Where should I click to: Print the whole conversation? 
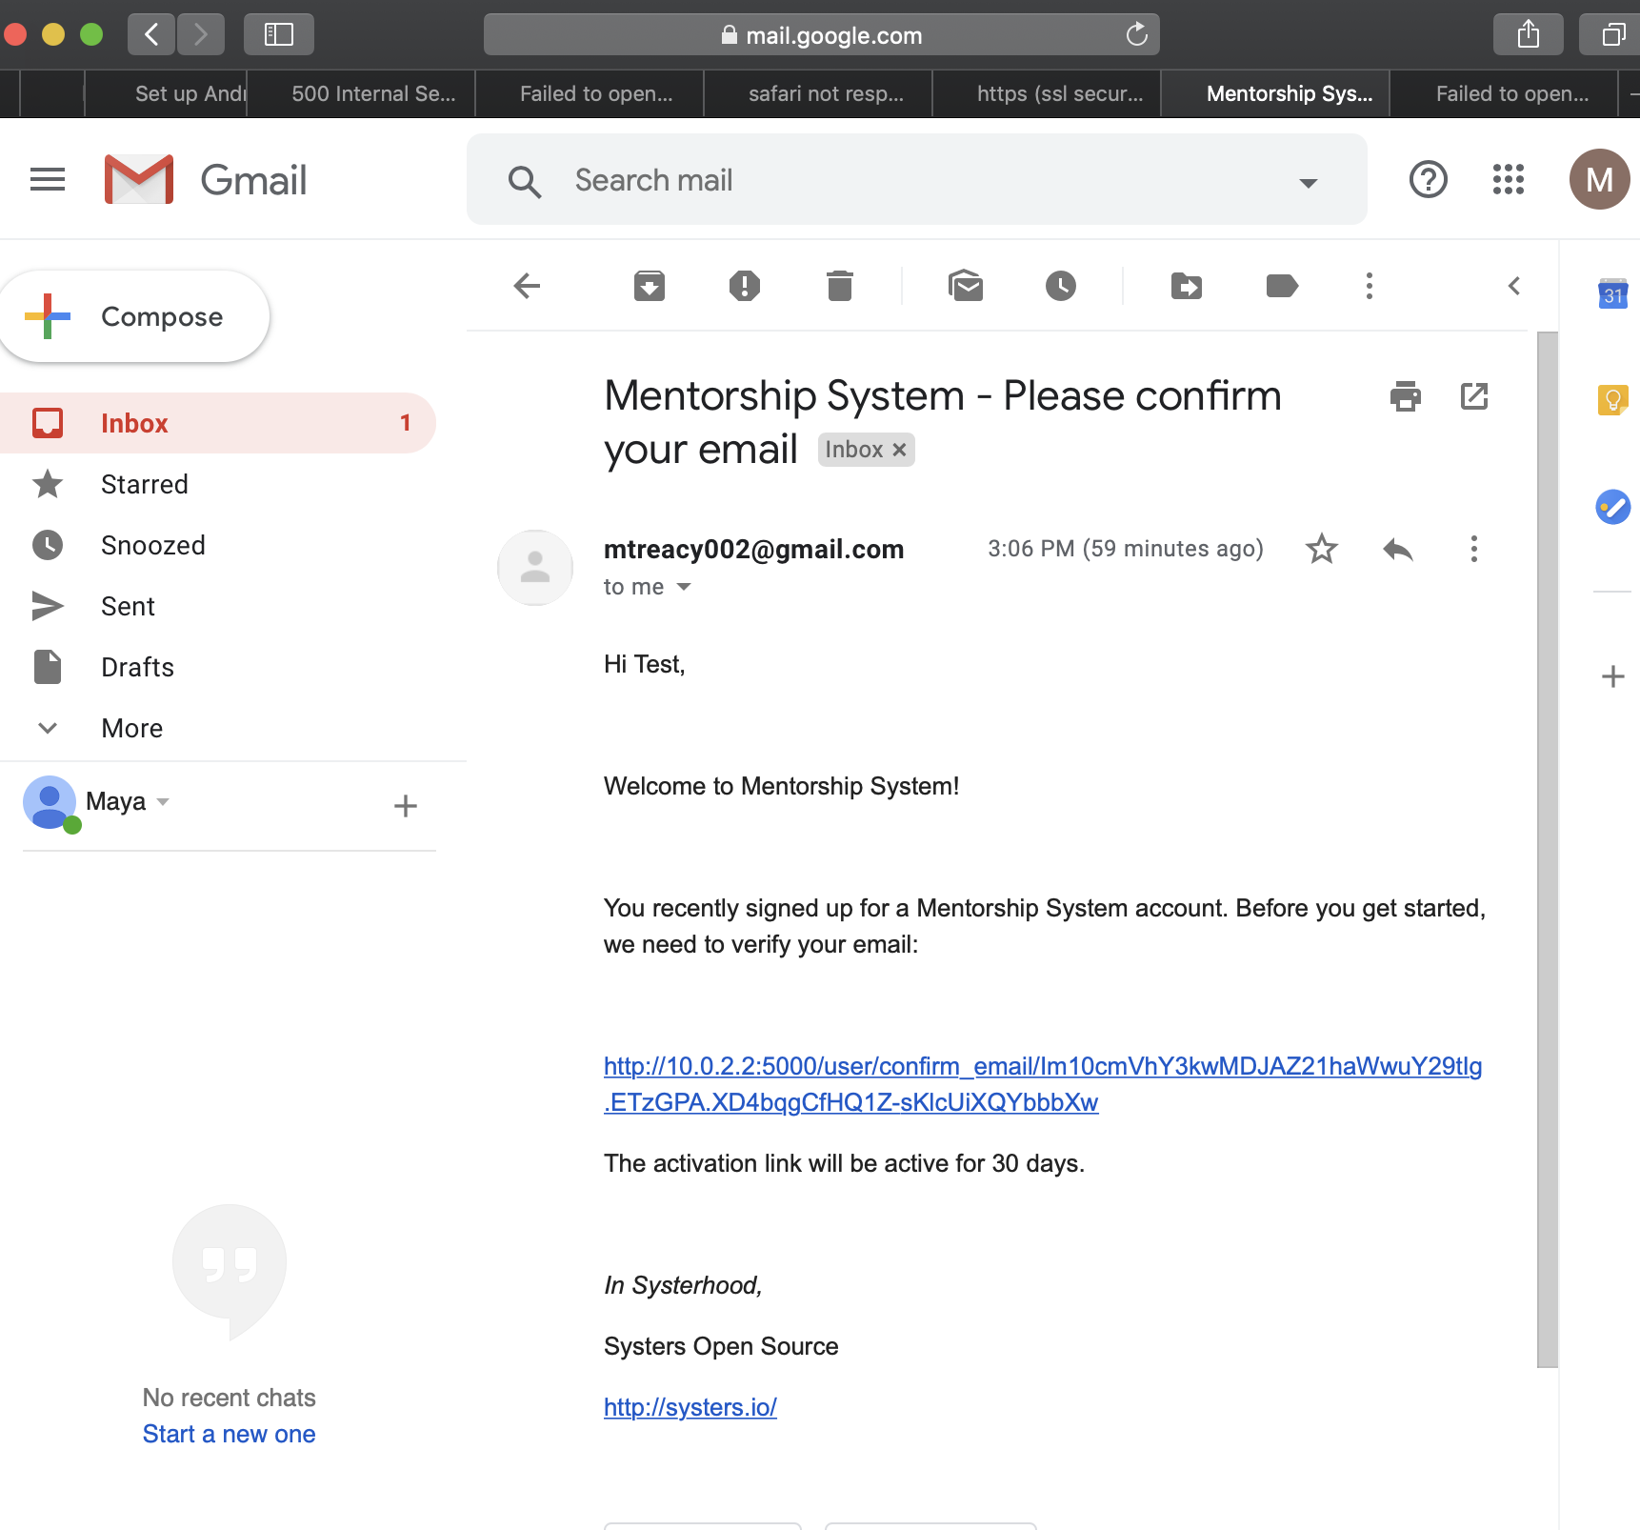(1406, 395)
